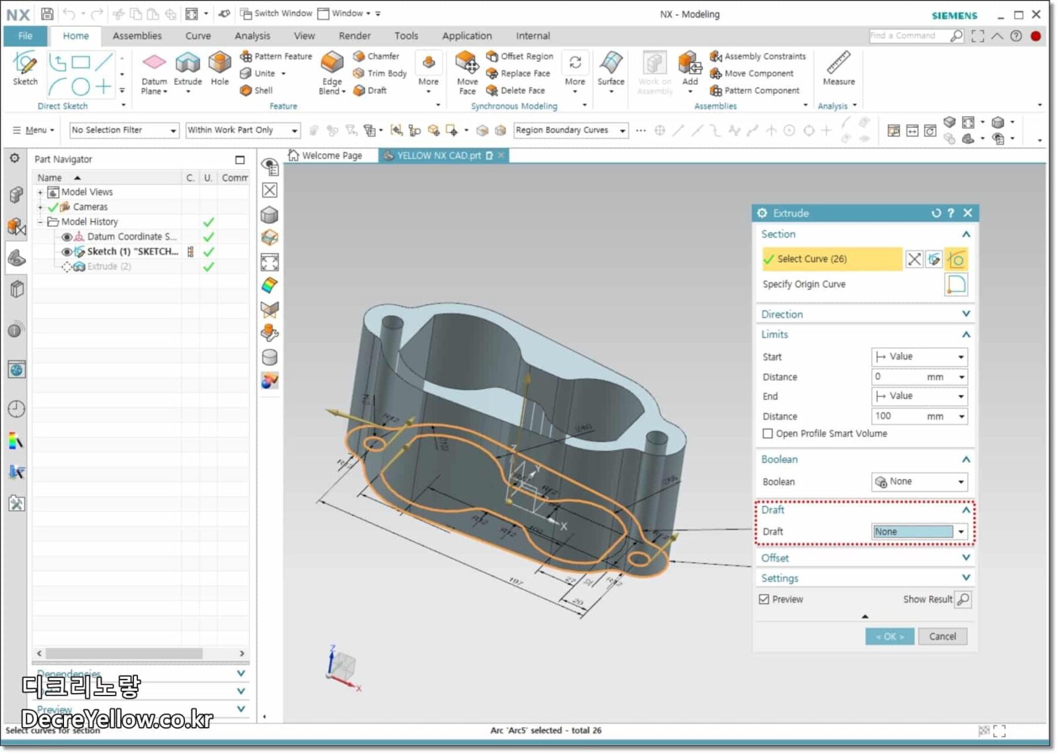Viewport: 1057px width, 753px height.
Task: Click Select Curve (26) field
Action: (832, 260)
